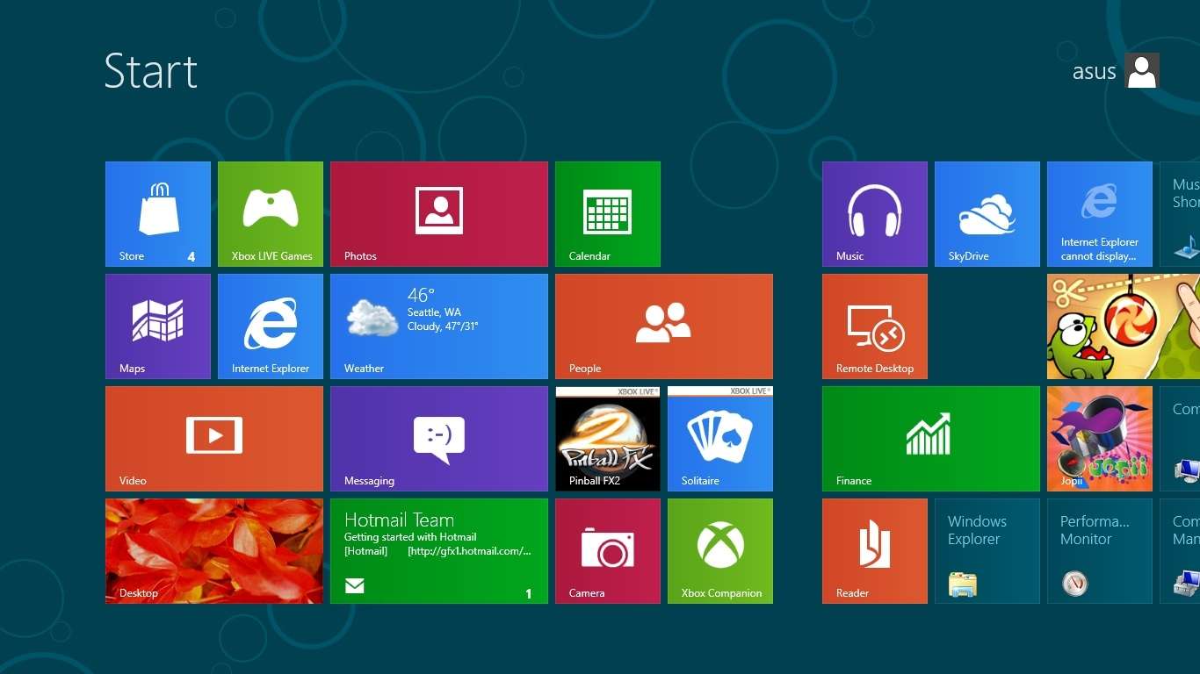This screenshot has width=1200, height=674.
Task: Launch Xbox LIVE Games tile
Action: click(271, 214)
